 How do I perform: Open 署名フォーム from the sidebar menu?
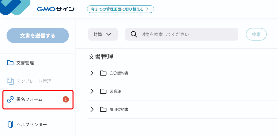point(29,99)
